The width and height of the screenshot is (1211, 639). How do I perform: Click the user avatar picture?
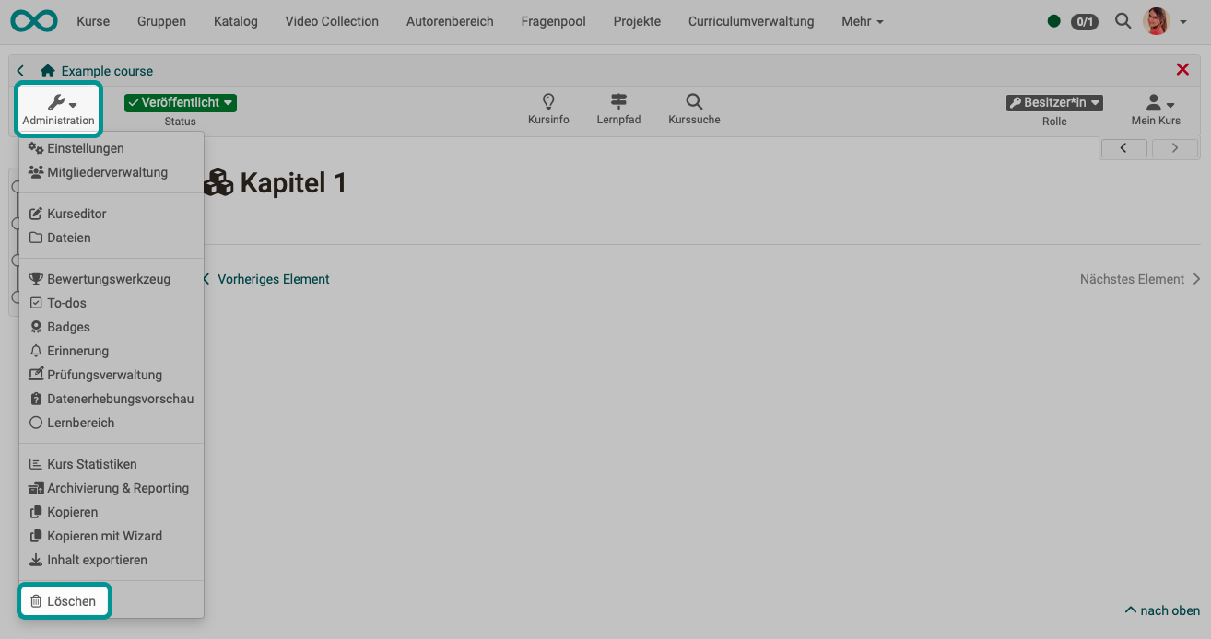tap(1155, 20)
